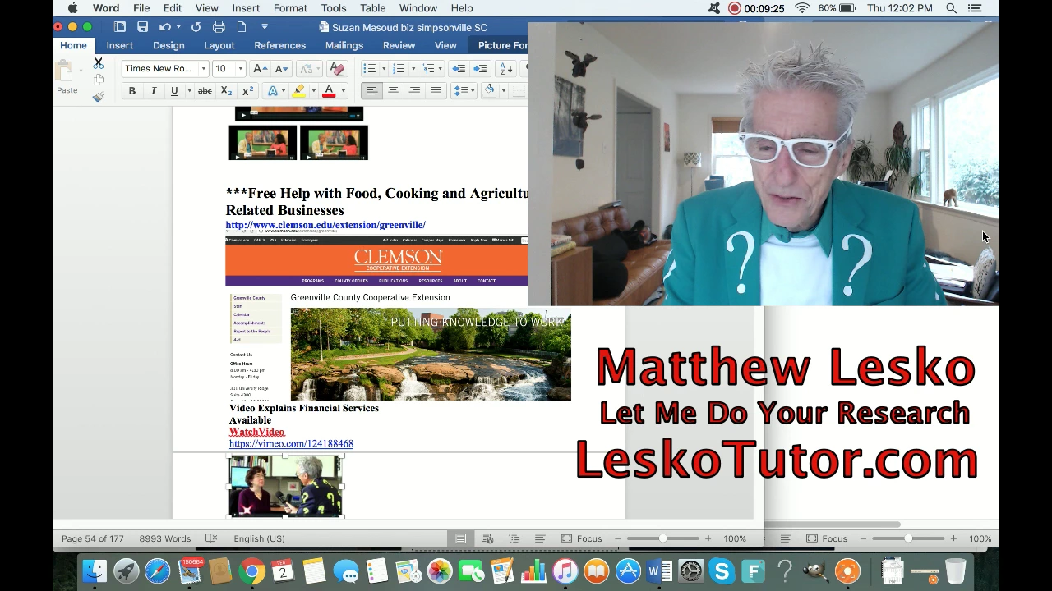Apply the yellow text highlight color
This screenshot has width=1052, height=591.
tap(299, 91)
